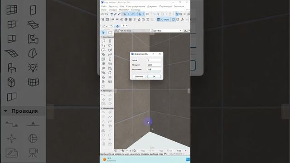Select the Stair tool

point(103,54)
